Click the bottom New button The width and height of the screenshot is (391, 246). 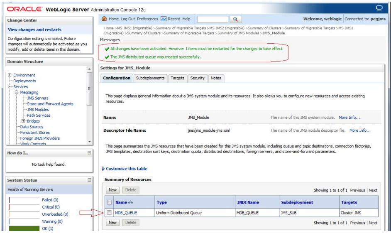point(112,222)
